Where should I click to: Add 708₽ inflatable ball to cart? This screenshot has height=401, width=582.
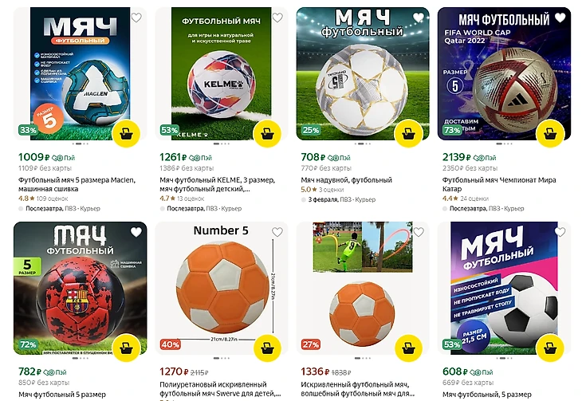click(x=408, y=134)
